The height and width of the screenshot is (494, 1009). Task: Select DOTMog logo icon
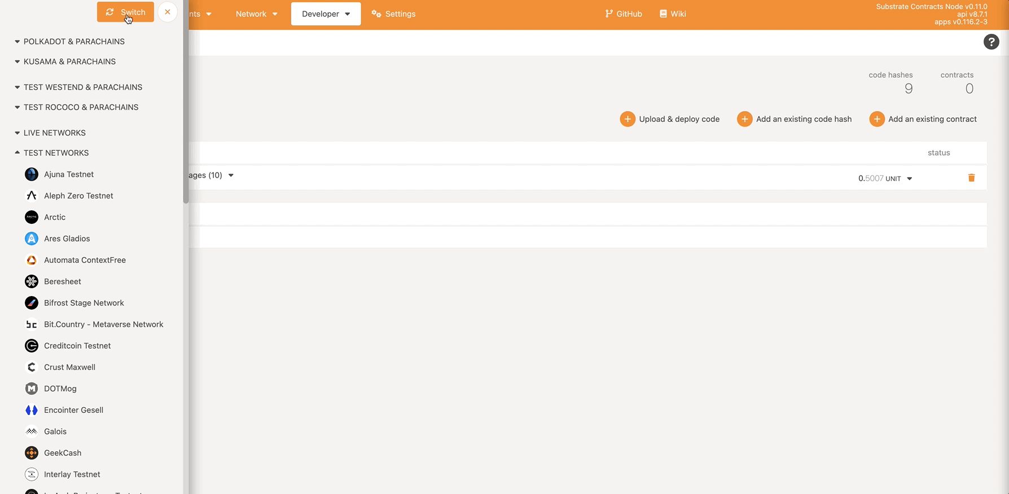(32, 389)
